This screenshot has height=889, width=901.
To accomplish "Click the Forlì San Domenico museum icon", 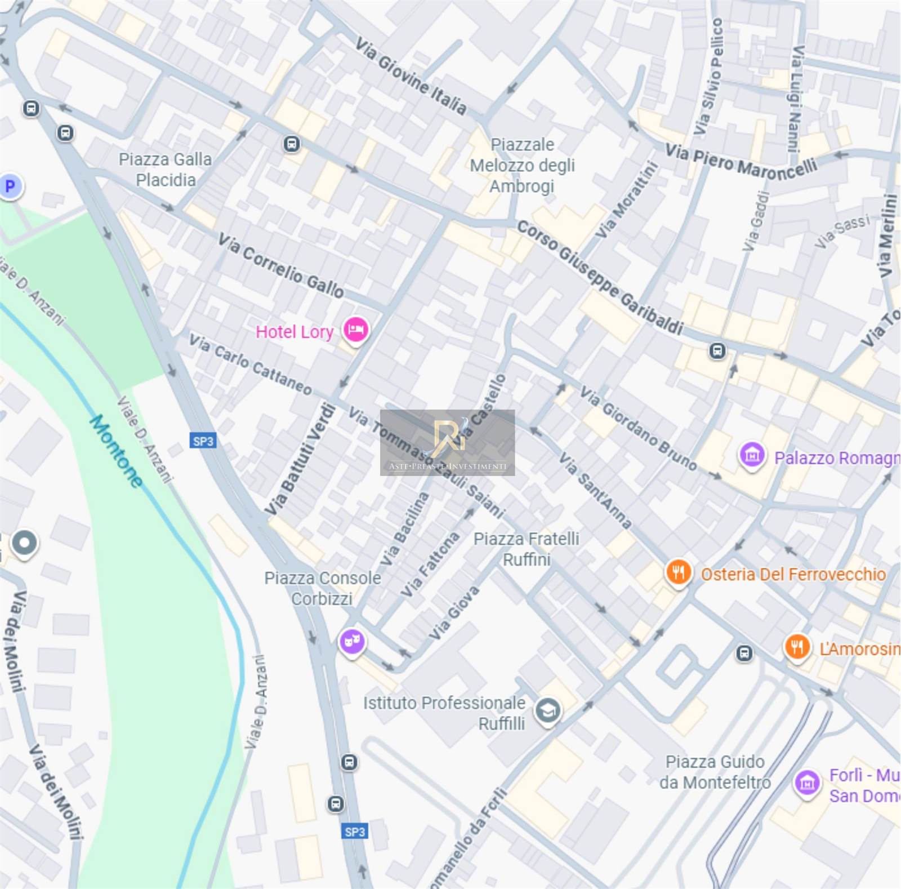I will coord(808,783).
